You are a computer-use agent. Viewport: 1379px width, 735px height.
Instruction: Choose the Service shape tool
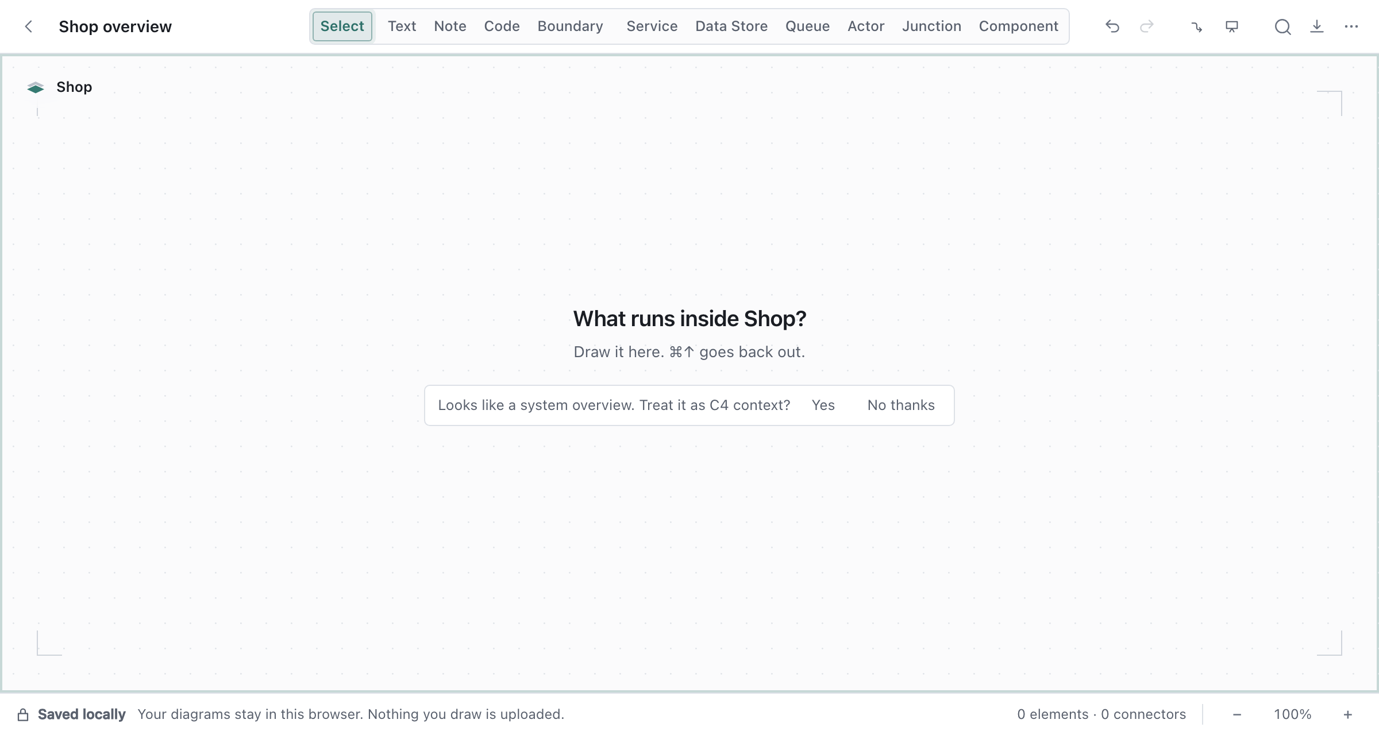click(652, 26)
